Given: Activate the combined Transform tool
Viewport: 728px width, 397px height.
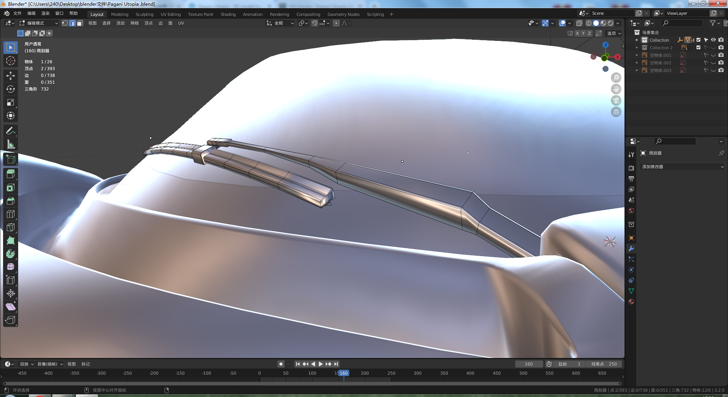Looking at the screenshot, I should pos(11,116).
